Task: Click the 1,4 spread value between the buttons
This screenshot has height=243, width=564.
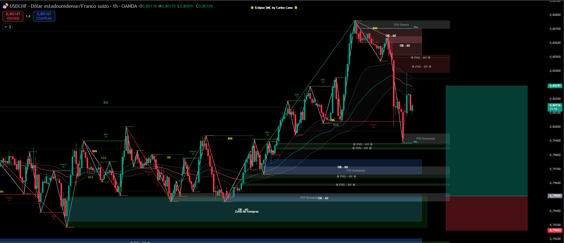Action: click(x=28, y=16)
